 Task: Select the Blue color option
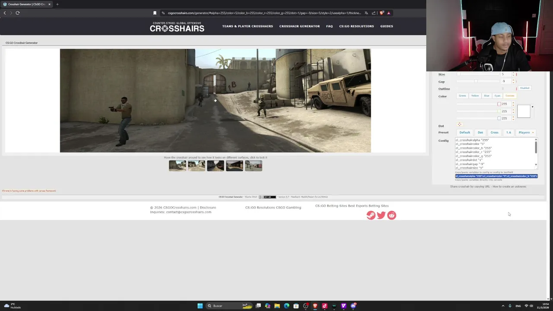[x=486, y=96]
